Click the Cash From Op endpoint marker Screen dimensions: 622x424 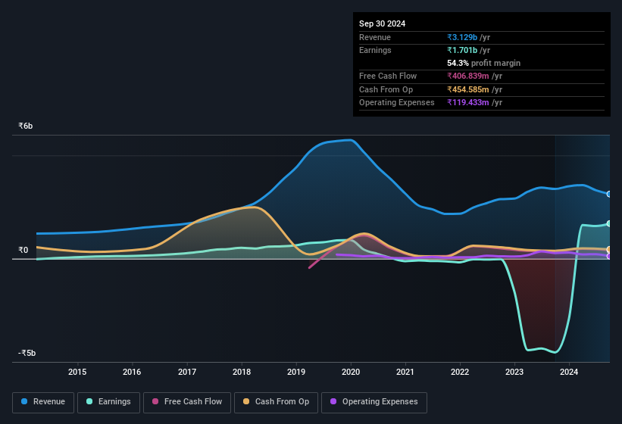[x=609, y=250]
